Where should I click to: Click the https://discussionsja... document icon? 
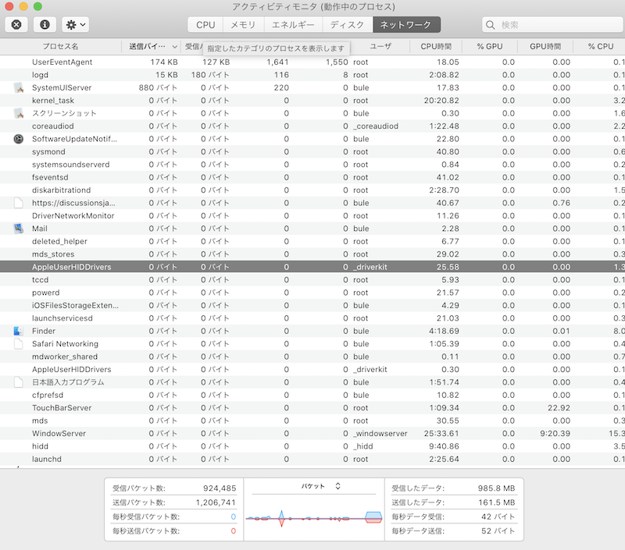(x=18, y=203)
